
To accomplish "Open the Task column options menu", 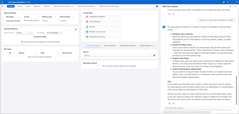I will [58, 53].
